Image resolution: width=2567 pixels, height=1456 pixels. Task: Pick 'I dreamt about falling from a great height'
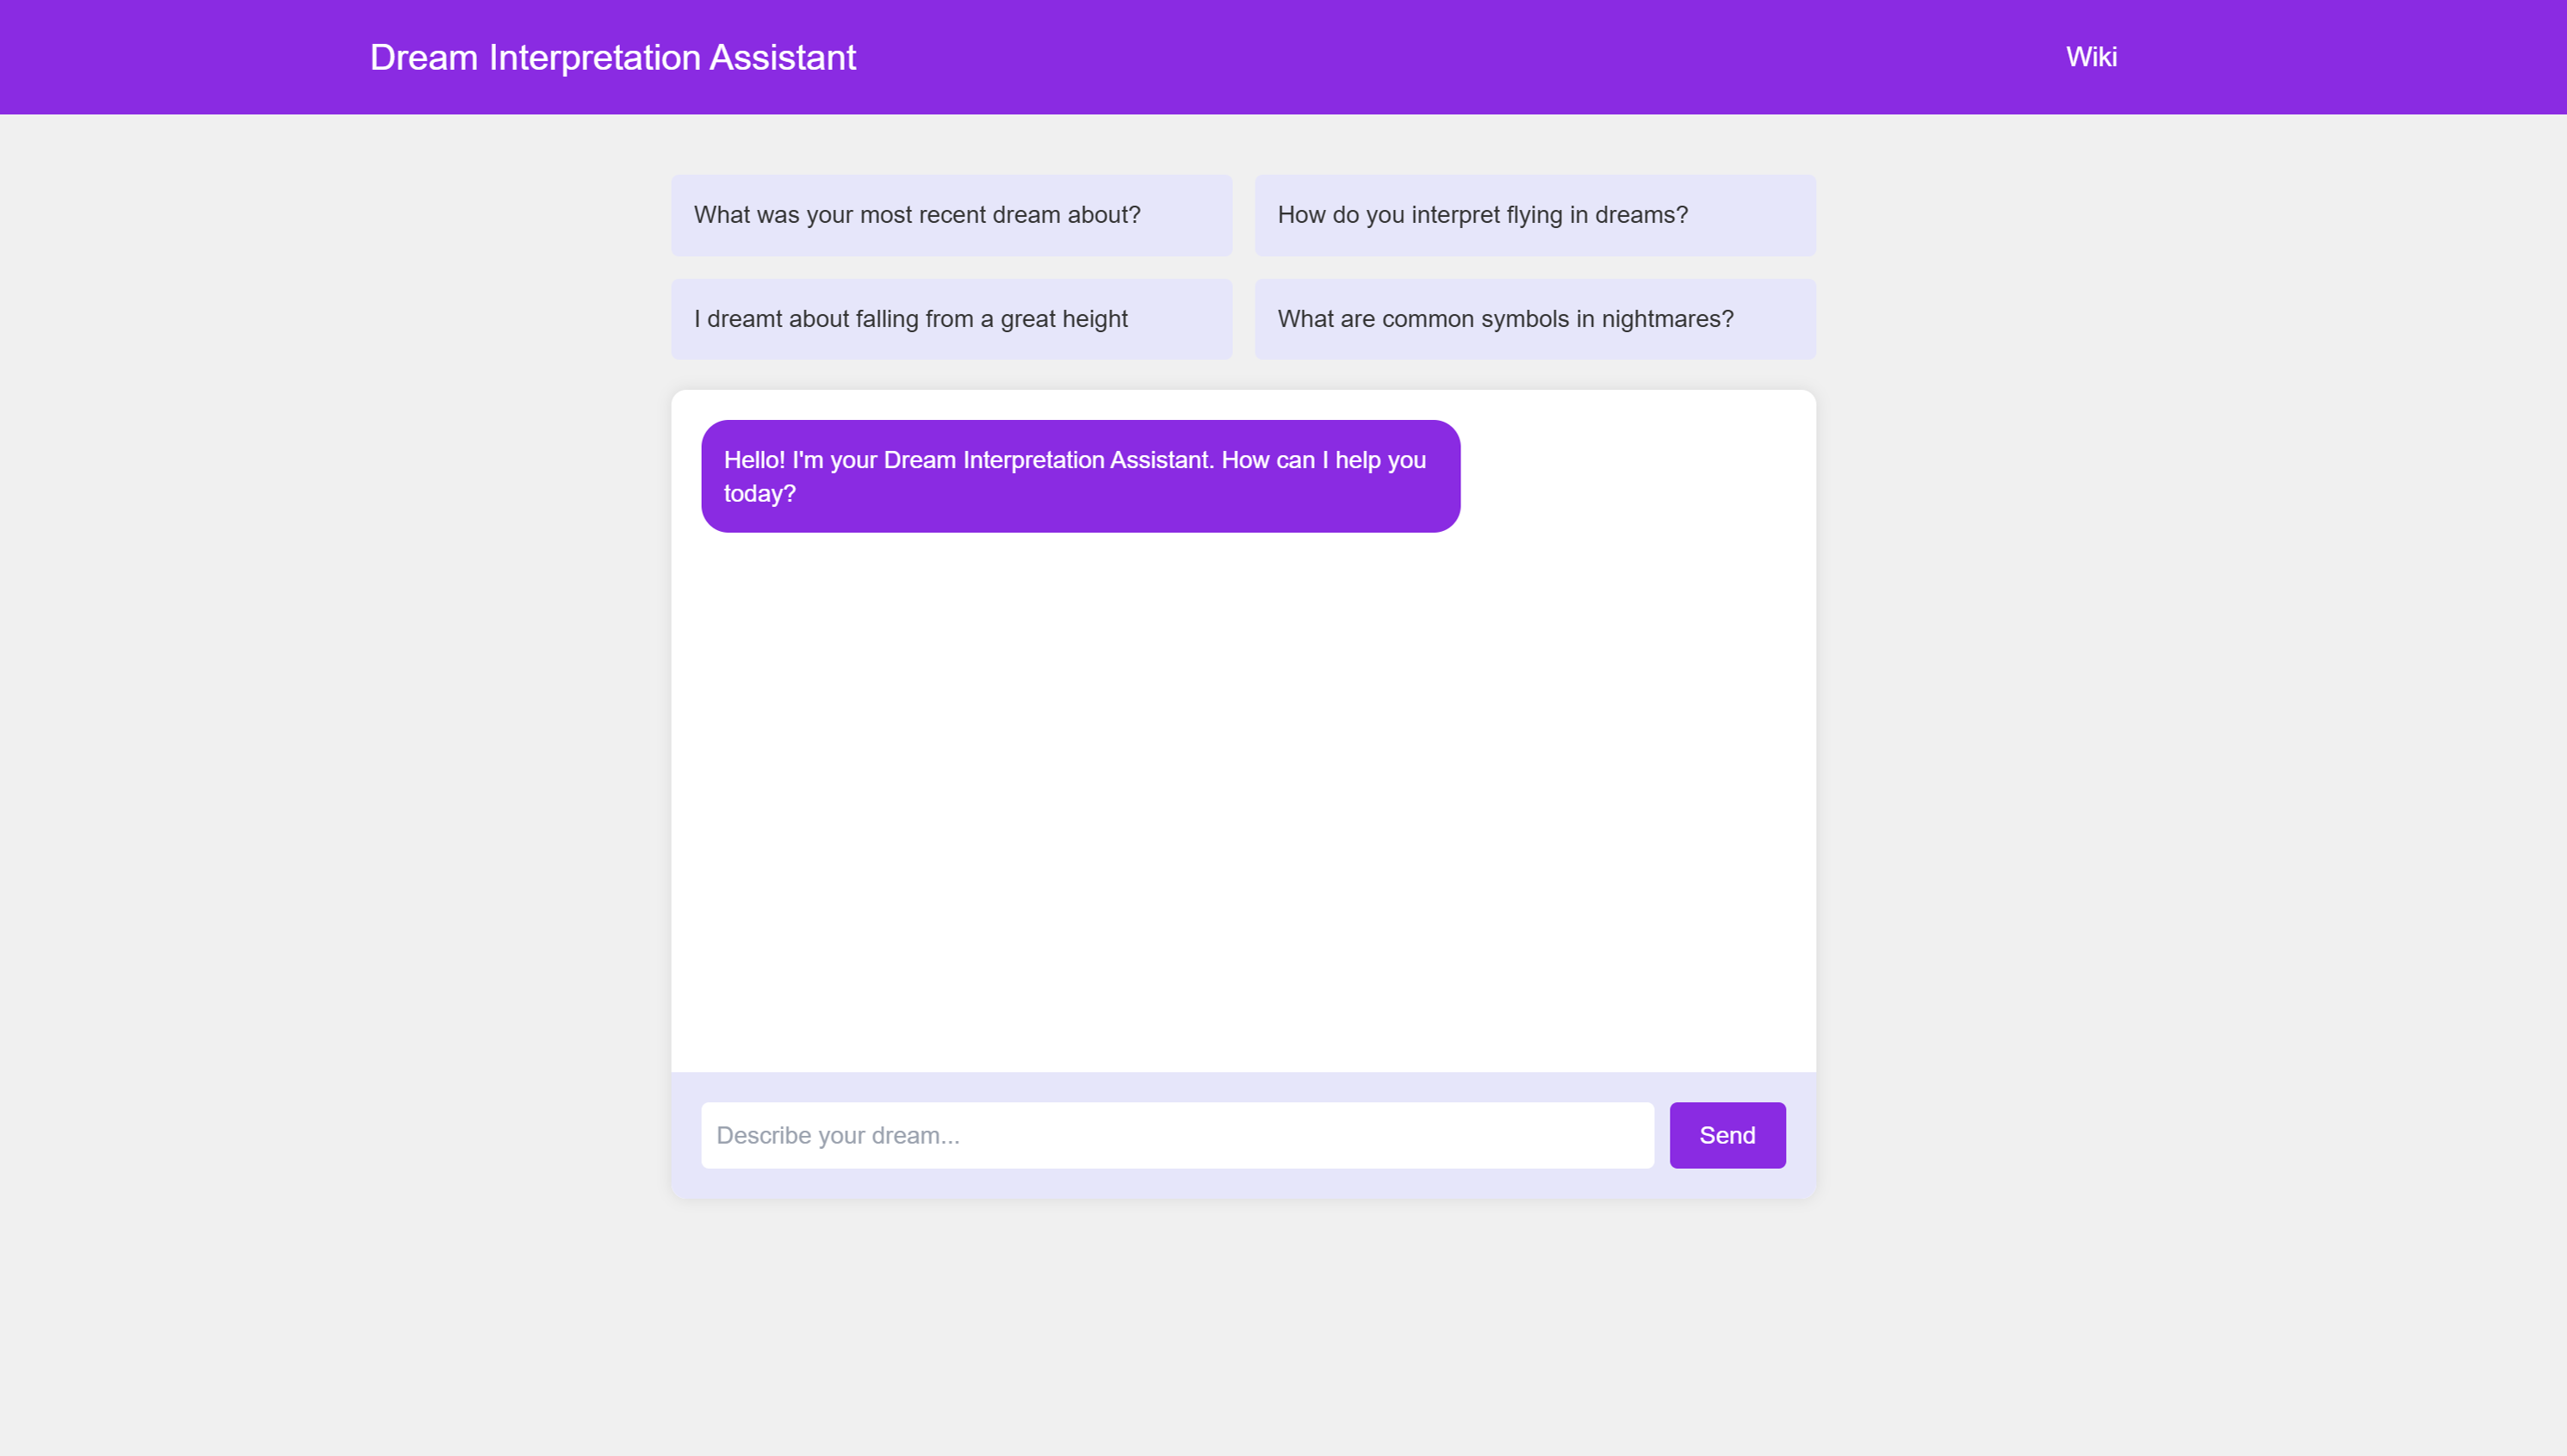point(951,319)
